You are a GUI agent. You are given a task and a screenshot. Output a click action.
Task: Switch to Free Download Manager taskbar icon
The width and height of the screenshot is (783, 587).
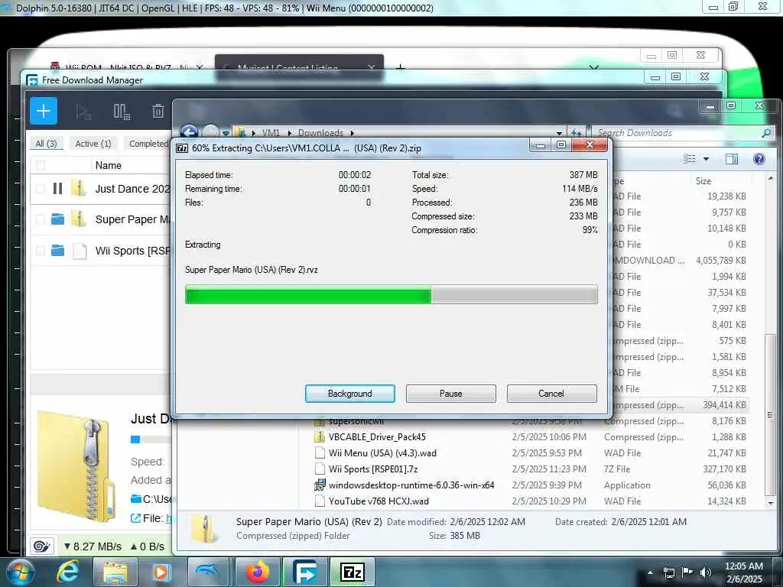coord(304,572)
